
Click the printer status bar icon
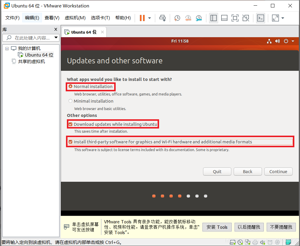pos(255,242)
